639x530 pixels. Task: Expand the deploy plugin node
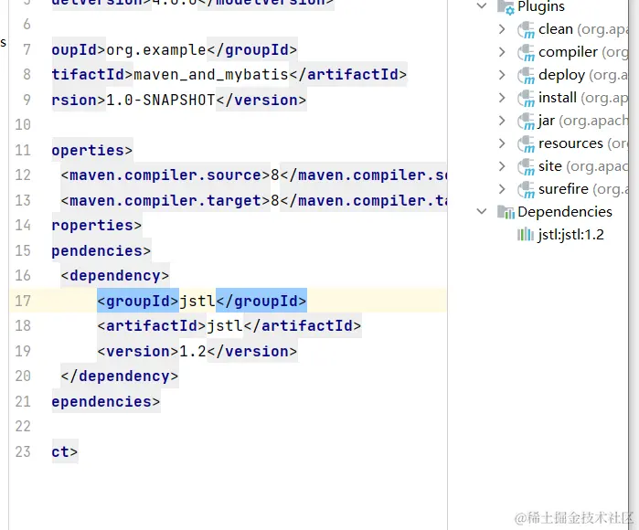pyautogui.click(x=502, y=75)
